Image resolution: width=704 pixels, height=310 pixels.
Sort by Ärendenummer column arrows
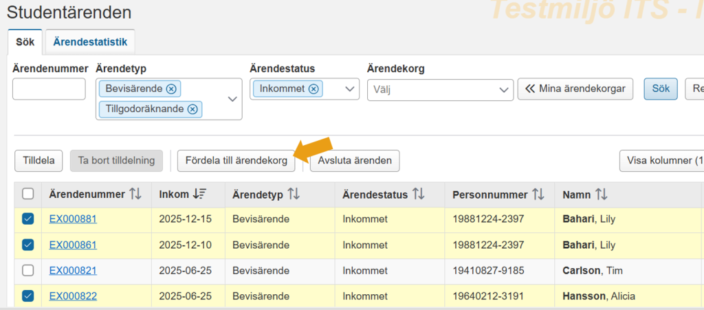tap(135, 195)
